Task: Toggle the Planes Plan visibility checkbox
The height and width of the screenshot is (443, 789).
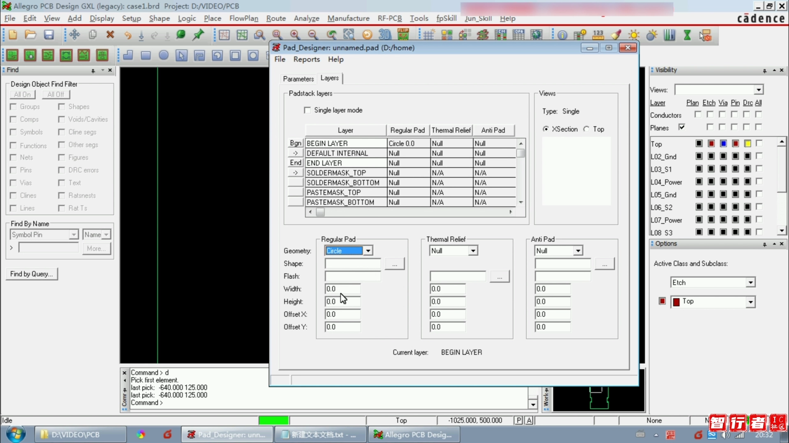Action: (682, 127)
